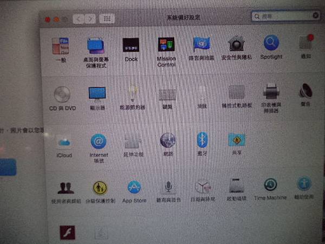Open the Bluetooth (藍牙) preferences
325x244 pixels.
point(202,140)
